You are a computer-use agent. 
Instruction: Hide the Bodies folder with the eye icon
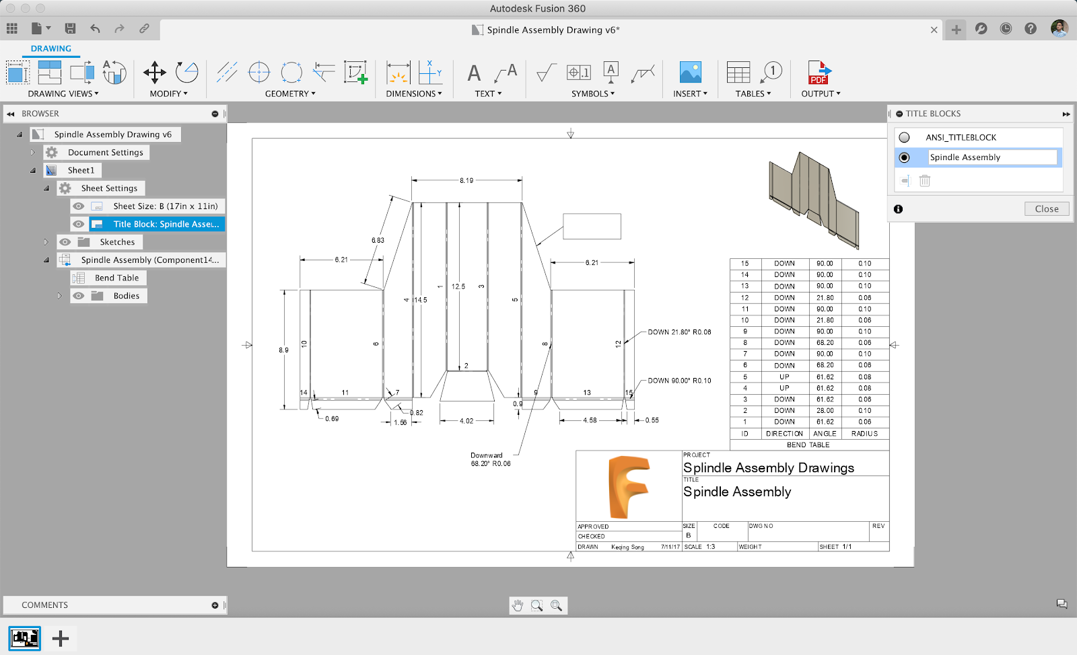(79, 296)
